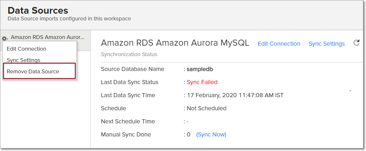This screenshot has width=366, height=151.
Task: Click the Synchronization Status subtitle
Action: coord(129,54)
